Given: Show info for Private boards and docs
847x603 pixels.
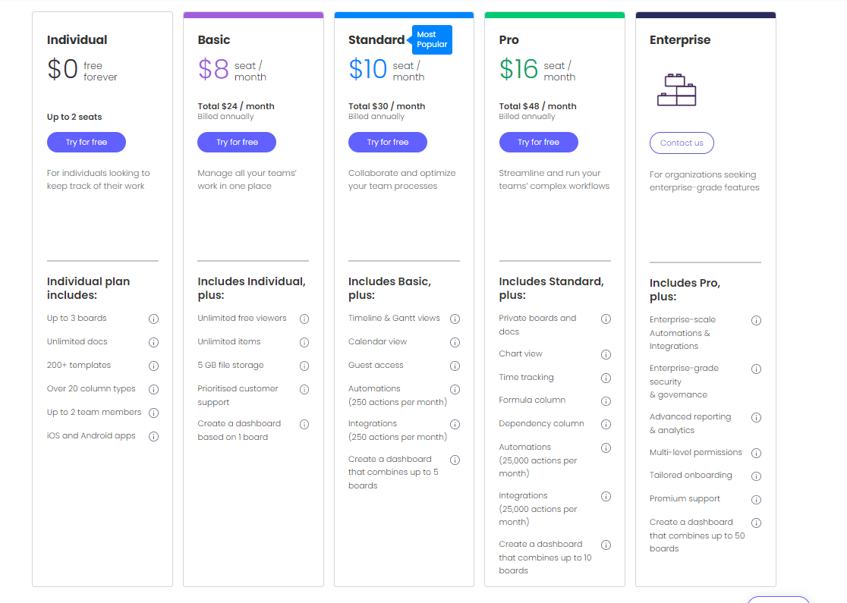Looking at the screenshot, I should coord(606,319).
